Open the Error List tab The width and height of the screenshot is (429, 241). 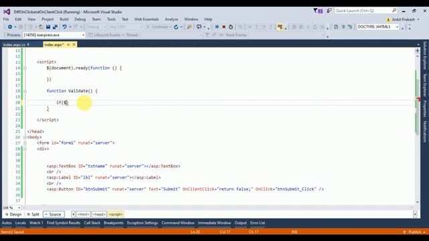(x=257, y=223)
